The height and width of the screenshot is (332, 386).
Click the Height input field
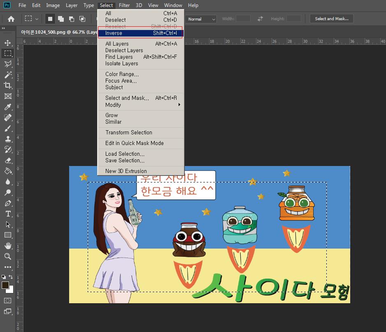pos(294,18)
